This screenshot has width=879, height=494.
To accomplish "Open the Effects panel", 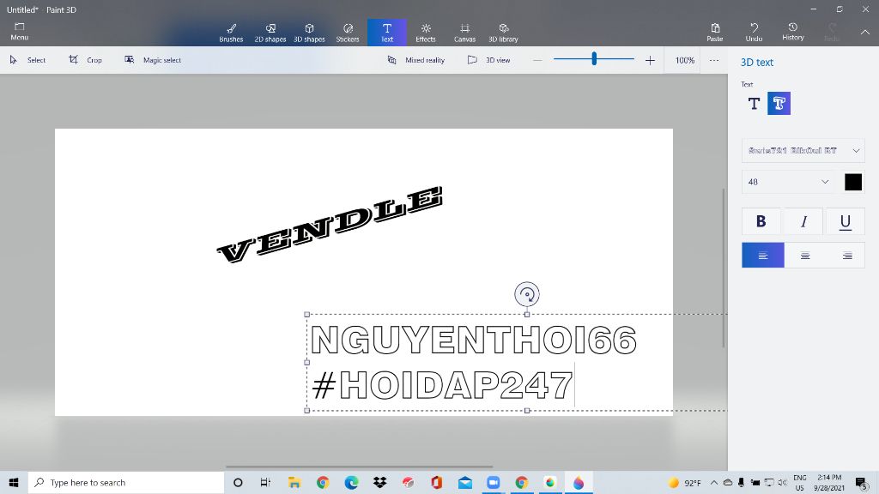I will tap(426, 33).
